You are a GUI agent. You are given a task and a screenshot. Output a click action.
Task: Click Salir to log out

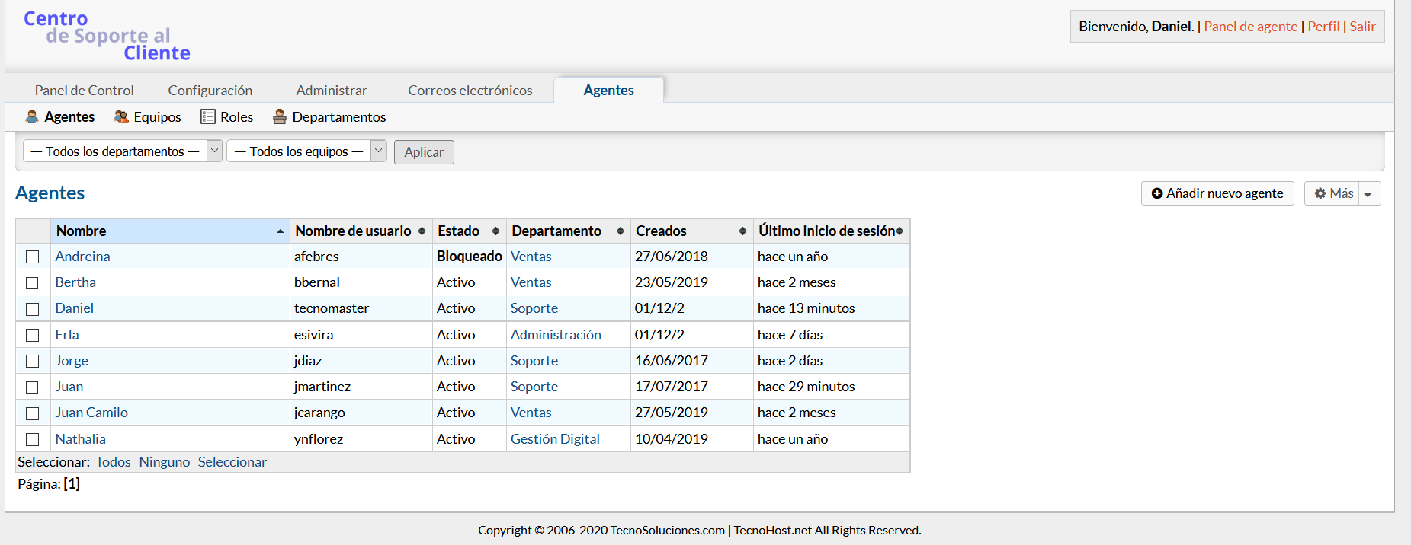pos(1362,27)
